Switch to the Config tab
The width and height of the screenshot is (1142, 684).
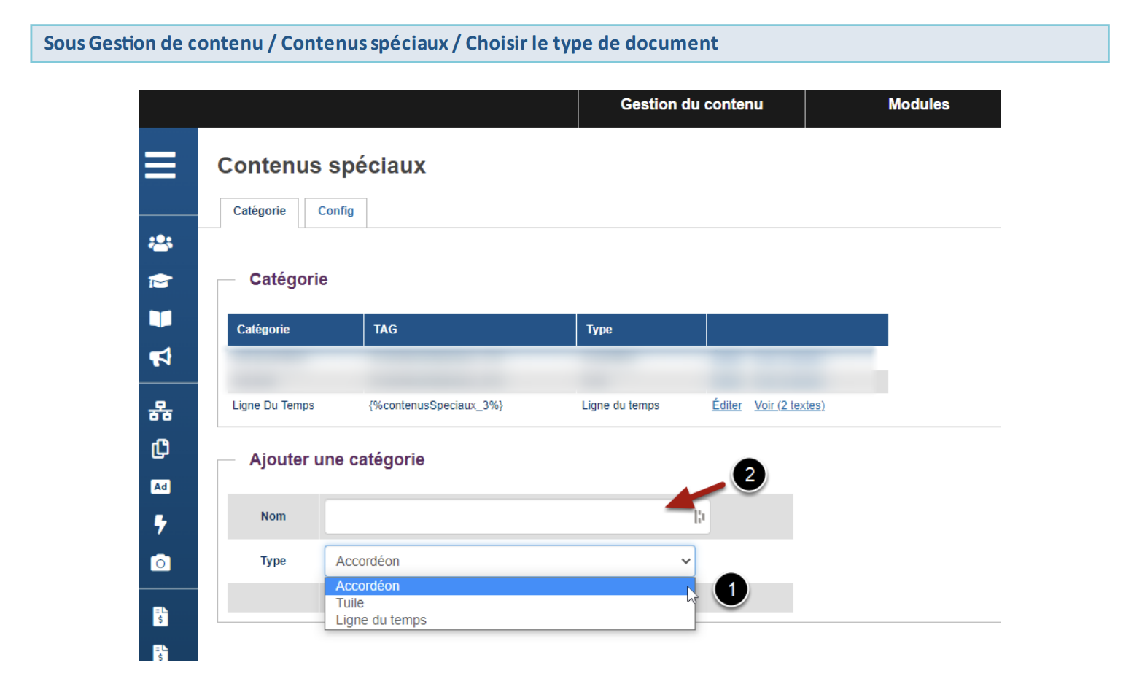pyautogui.click(x=335, y=211)
